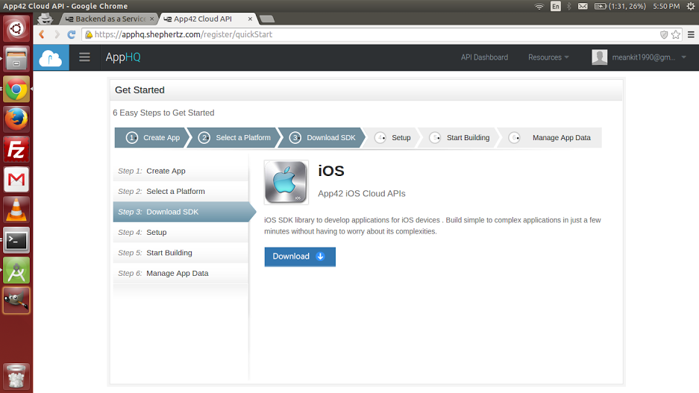Click Chrome forward arrow
Screen dimensions: 699x393
click(57, 34)
